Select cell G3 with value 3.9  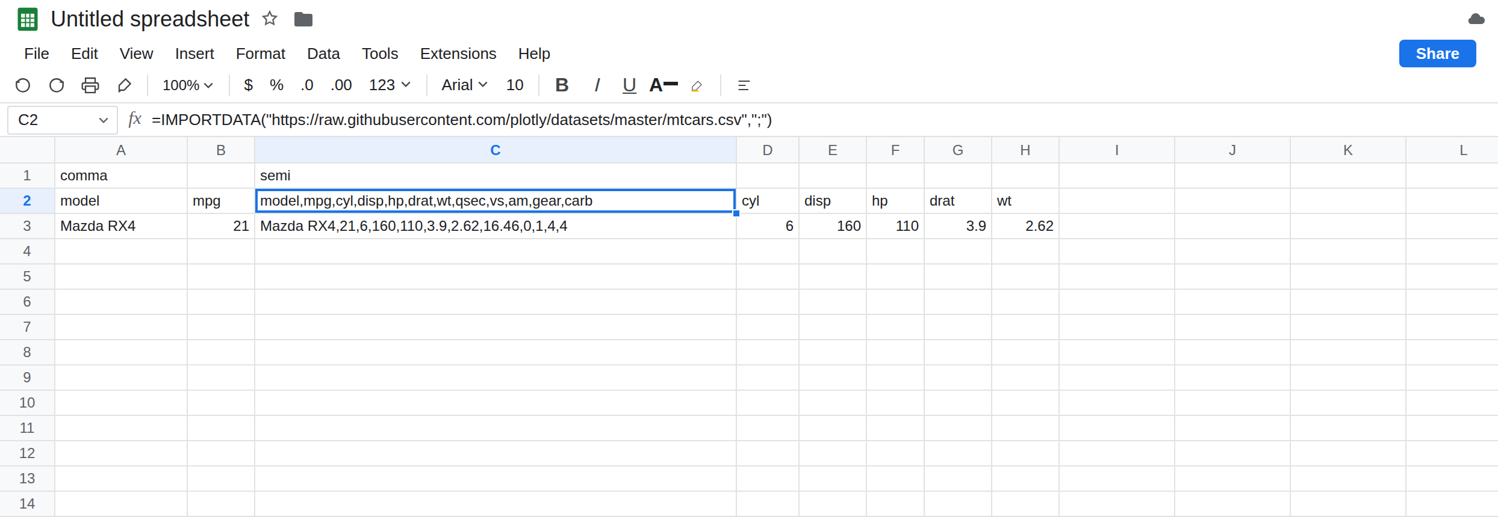click(958, 226)
